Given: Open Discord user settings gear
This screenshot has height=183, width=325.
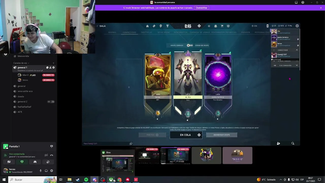Looking at the screenshot, I should (x=52, y=171).
